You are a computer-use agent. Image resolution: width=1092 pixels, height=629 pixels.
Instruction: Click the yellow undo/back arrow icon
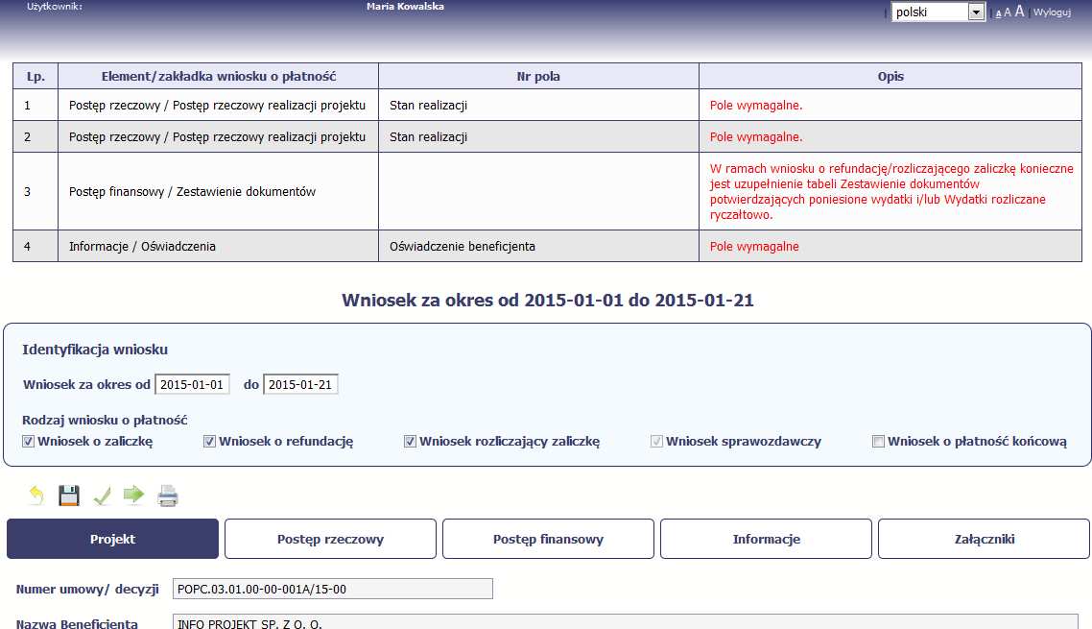(36, 496)
